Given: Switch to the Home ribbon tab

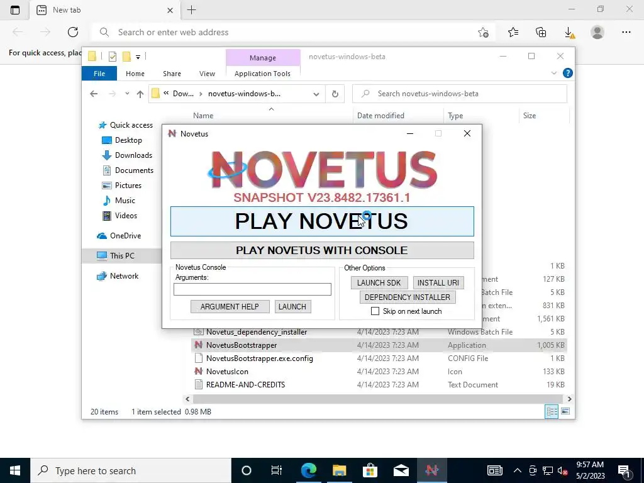Looking at the screenshot, I should point(135,74).
